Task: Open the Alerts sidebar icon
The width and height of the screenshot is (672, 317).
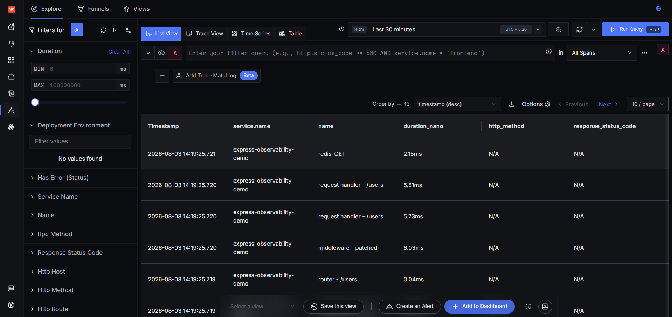Action: pos(11,44)
